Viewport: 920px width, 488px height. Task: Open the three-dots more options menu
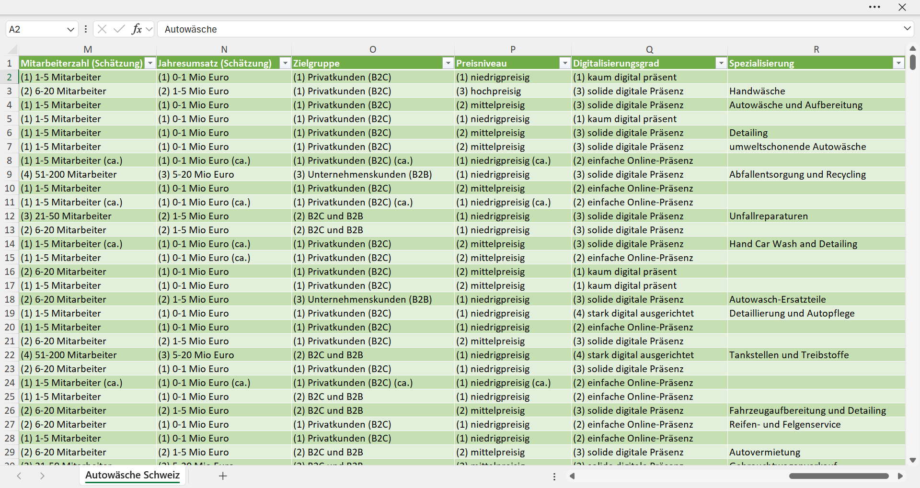(874, 7)
